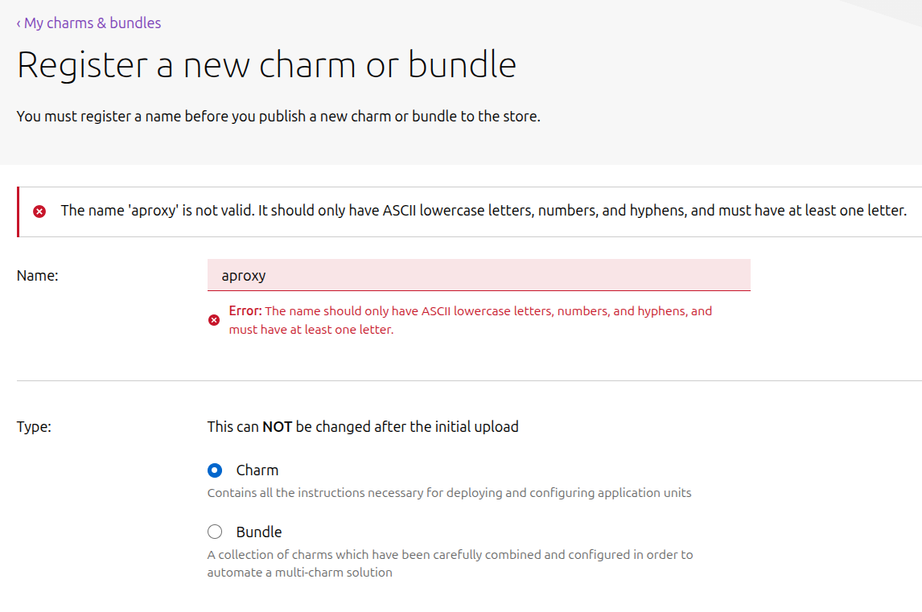922x612 pixels.
Task: Select the Bundle radio button
Action: point(215,532)
